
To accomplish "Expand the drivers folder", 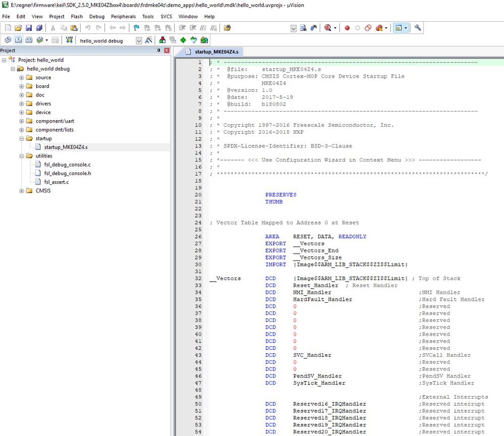I will 22,103.
